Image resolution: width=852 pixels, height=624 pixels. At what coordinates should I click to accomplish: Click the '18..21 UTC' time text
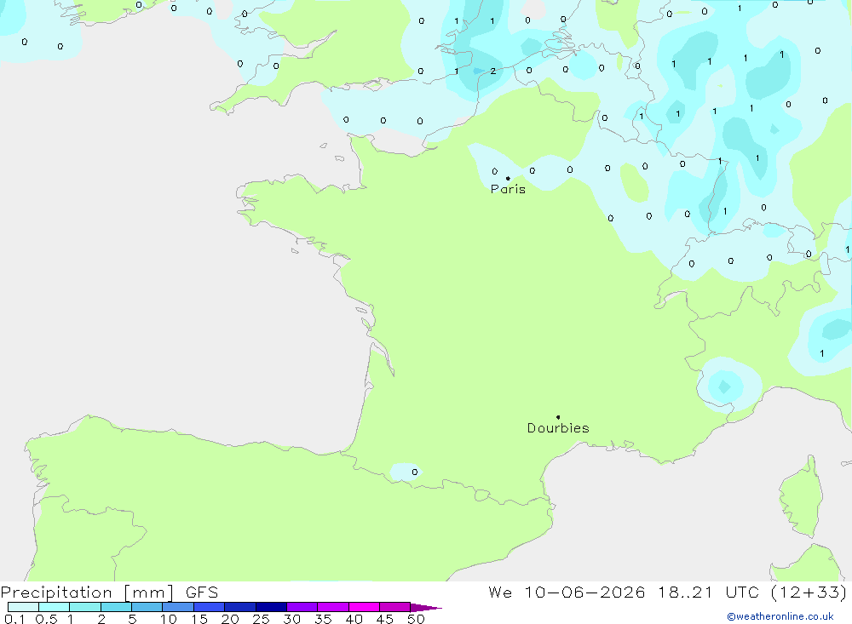(x=708, y=592)
